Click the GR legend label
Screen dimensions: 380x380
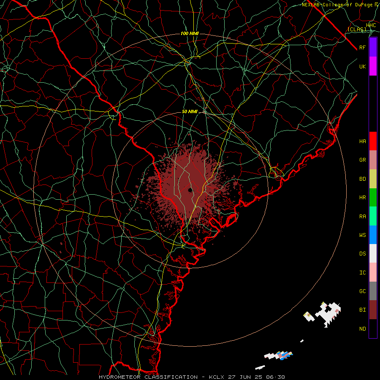click(x=362, y=160)
